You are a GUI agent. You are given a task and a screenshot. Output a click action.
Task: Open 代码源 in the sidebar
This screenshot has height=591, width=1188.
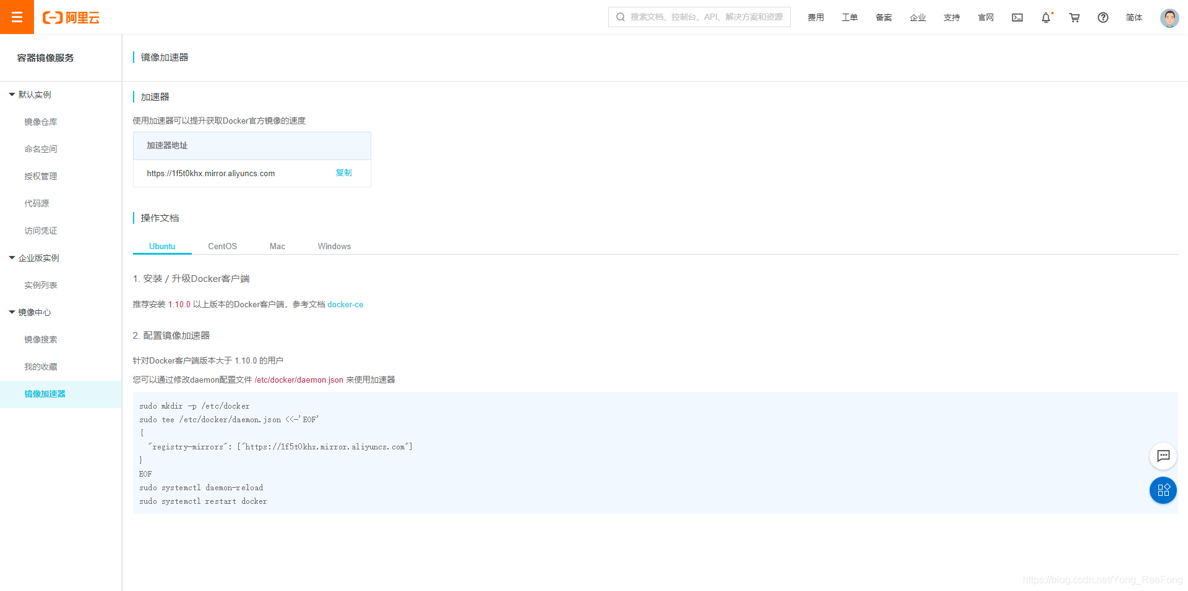(37, 203)
